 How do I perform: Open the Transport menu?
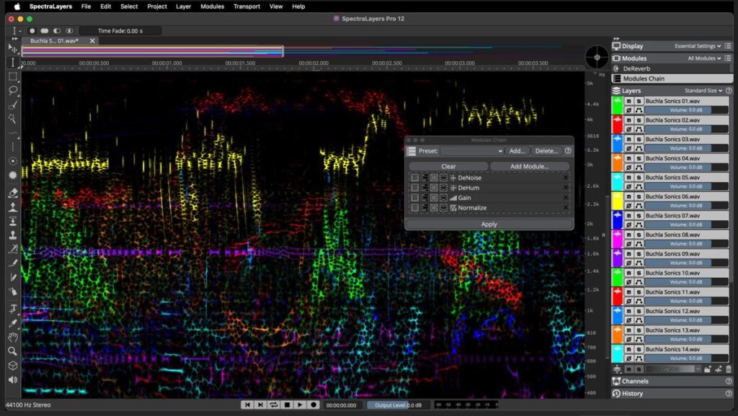tap(246, 6)
